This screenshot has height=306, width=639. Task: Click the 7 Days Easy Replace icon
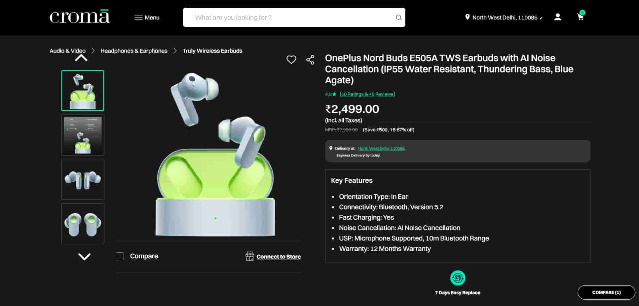tap(457, 278)
